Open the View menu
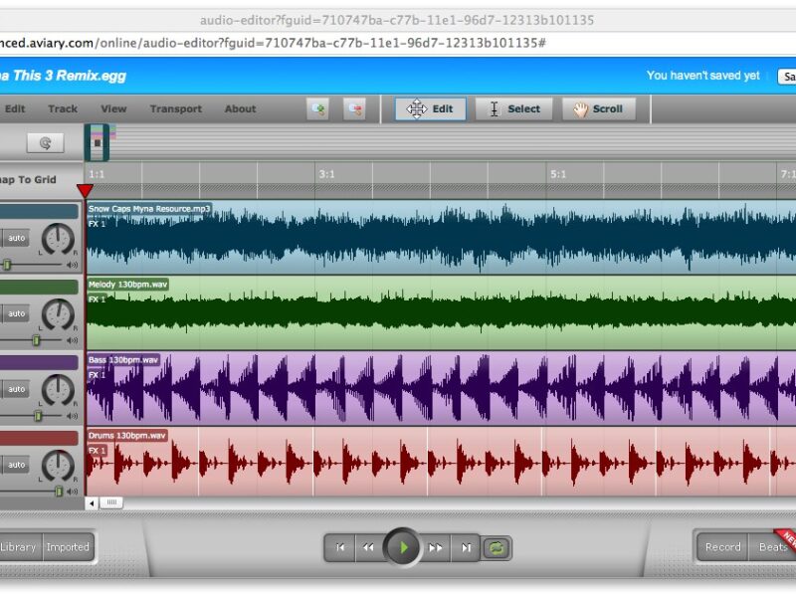Screen dimensions: 796x597 pyautogui.click(x=113, y=109)
